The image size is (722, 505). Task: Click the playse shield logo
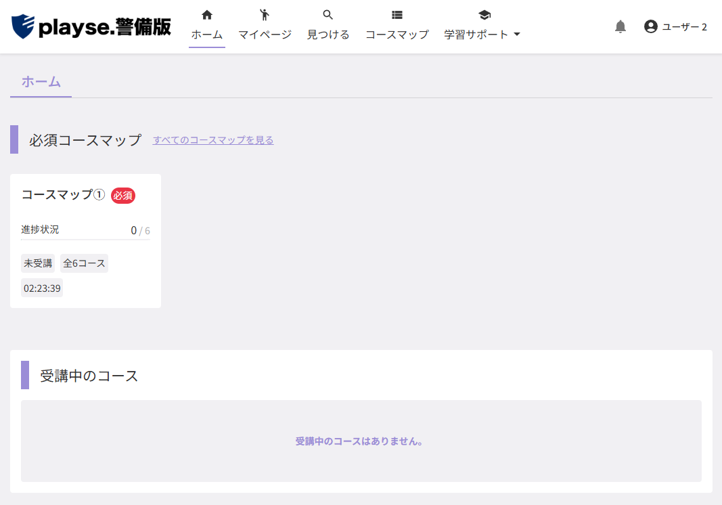point(22,26)
